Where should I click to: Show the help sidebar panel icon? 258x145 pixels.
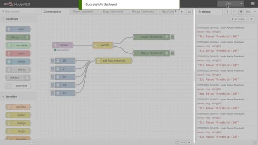click(x=234, y=12)
